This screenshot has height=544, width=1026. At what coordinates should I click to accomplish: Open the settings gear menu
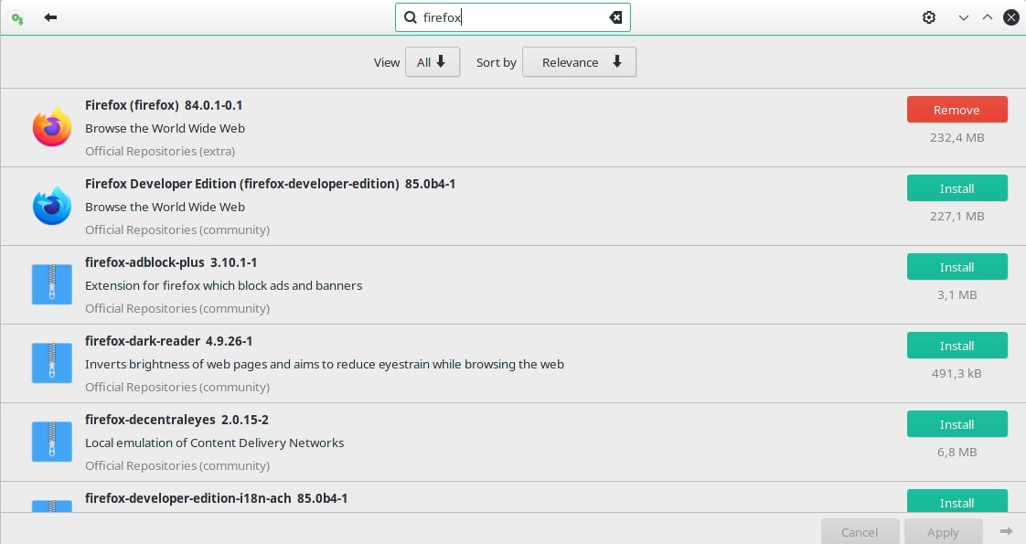[x=928, y=17]
